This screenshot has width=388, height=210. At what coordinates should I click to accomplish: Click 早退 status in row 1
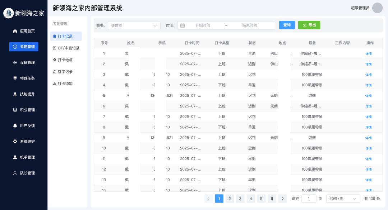pos(252,53)
